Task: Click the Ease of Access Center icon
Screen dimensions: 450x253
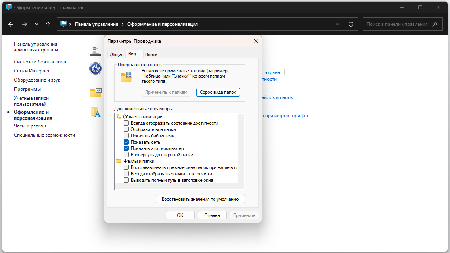Action: [x=96, y=68]
